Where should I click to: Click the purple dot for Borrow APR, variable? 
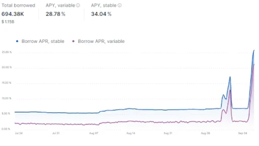click(x=73, y=41)
